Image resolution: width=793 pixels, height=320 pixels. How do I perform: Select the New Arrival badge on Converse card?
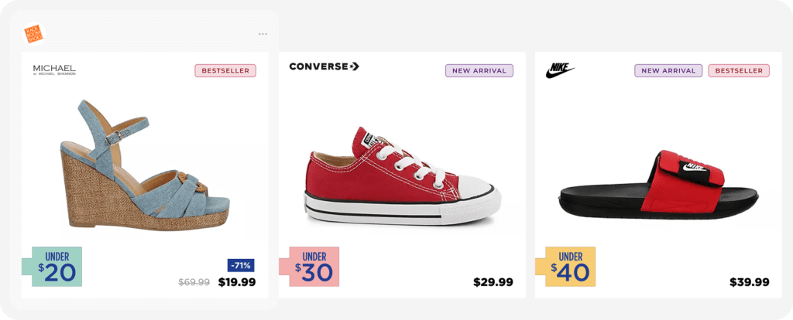pyautogui.click(x=479, y=71)
